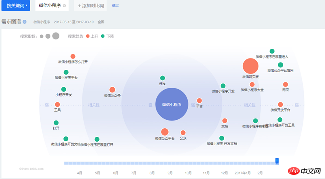
Task: Select the 微信小程序平台 green bubble
Action: (x=66, y=72)
